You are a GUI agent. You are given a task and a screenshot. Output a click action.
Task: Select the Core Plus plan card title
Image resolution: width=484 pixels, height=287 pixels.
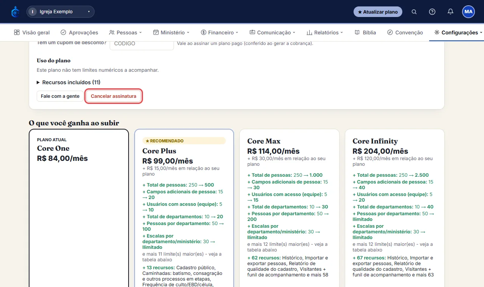[x=159, y=151]
